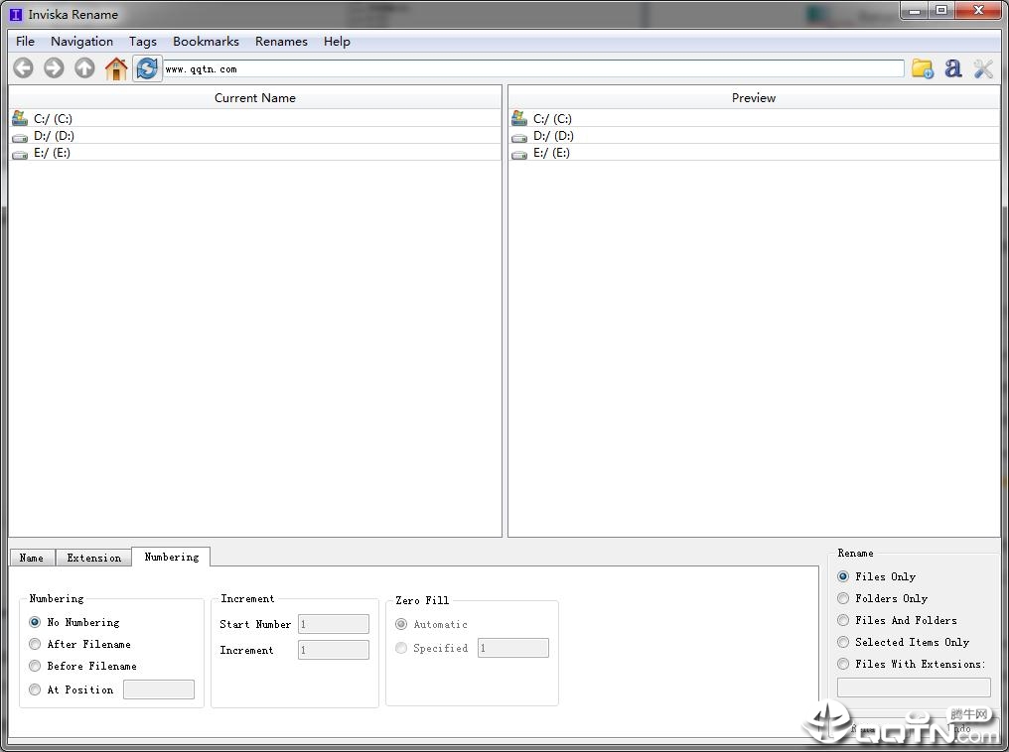Open the Bookmarks menu
The height and width of the screenshot is (752, 1009).
click(206, 41)
